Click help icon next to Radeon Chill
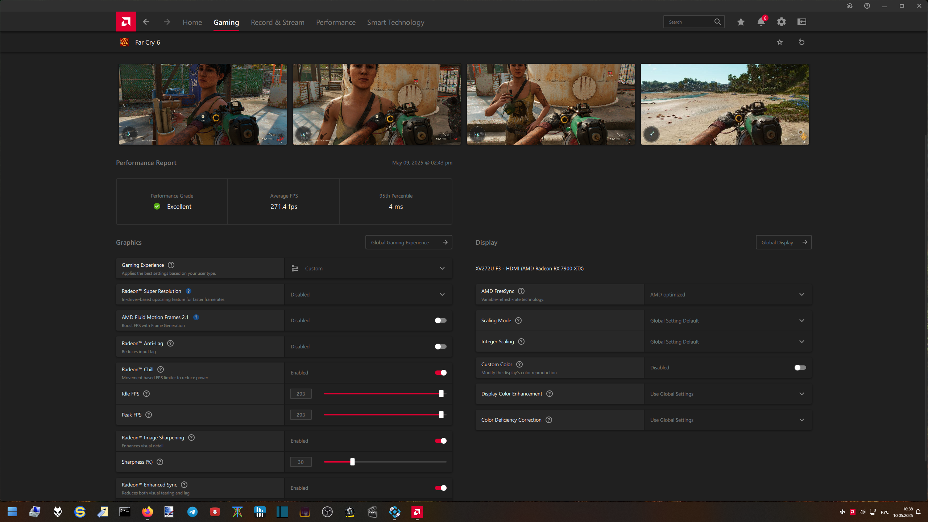928x522 pixels. [x=161, y=369]
